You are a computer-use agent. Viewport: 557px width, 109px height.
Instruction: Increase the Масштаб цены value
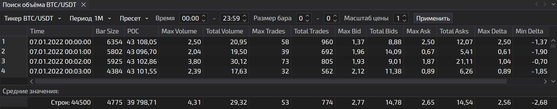click(x=404, y=16)
